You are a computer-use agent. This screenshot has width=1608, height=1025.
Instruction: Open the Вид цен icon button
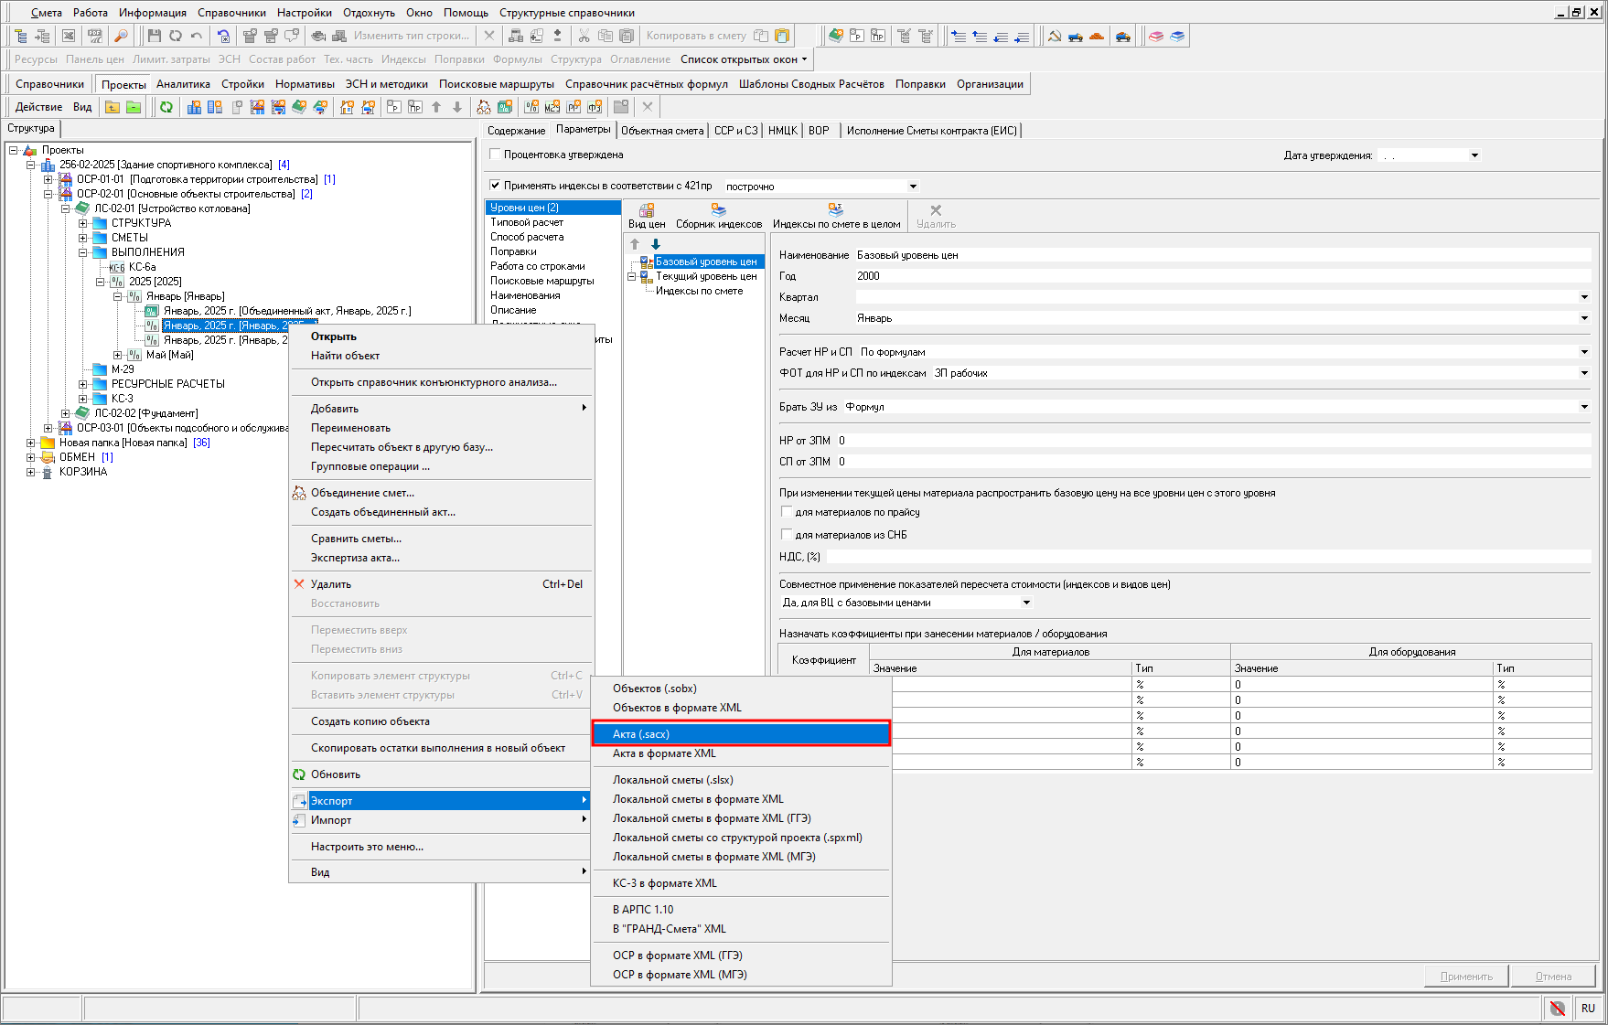click(x=646, y=216)
